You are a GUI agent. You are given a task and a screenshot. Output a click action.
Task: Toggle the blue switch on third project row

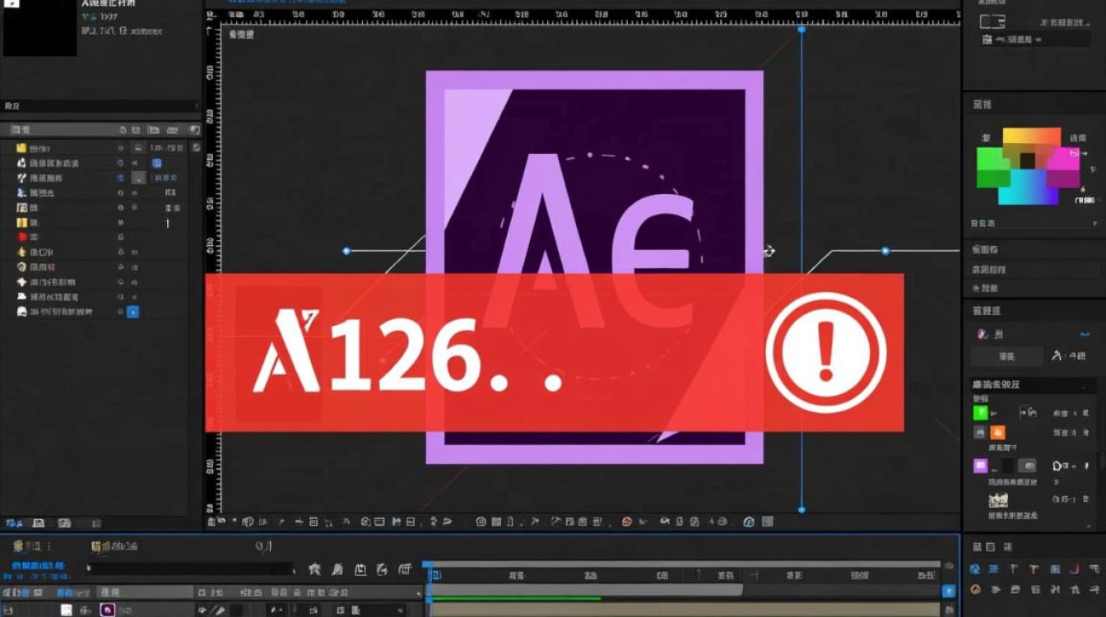(121, 178)
